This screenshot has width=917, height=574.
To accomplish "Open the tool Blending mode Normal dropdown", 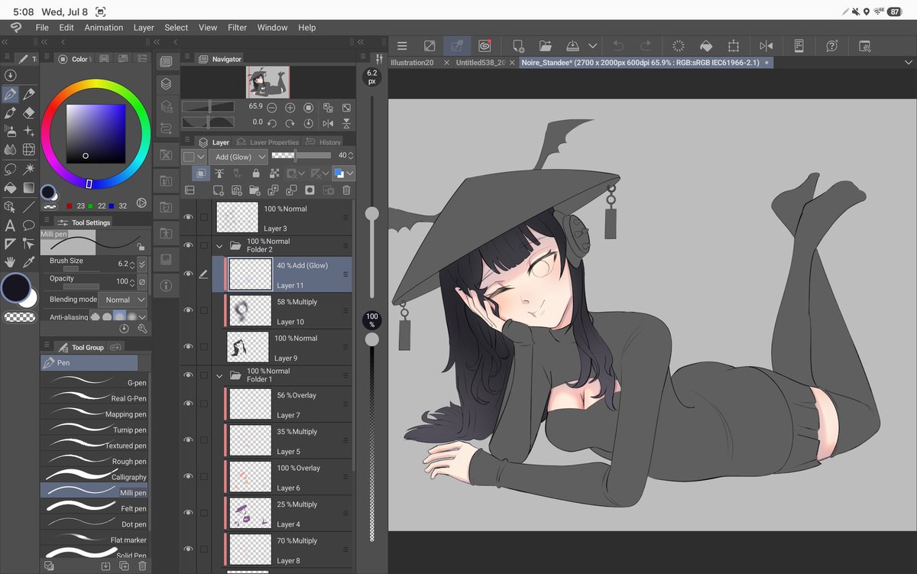I will (124, 300).
